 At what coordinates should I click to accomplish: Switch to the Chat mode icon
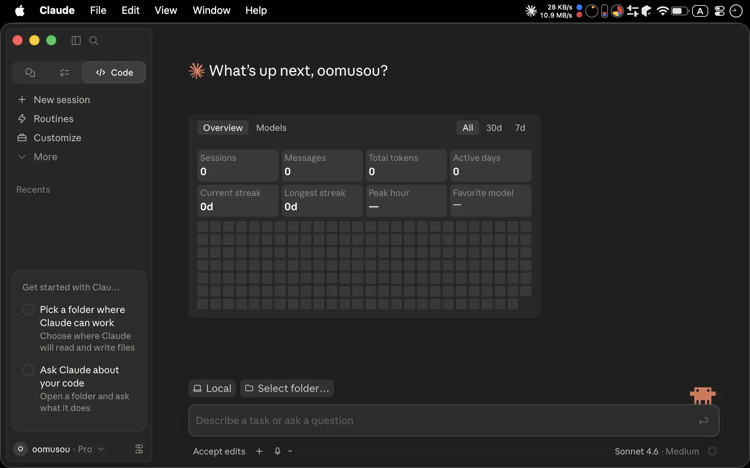(x=30, y=72)
